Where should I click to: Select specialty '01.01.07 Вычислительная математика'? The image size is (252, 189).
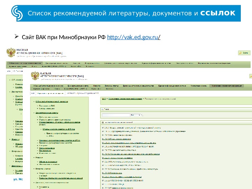(119, 150)
